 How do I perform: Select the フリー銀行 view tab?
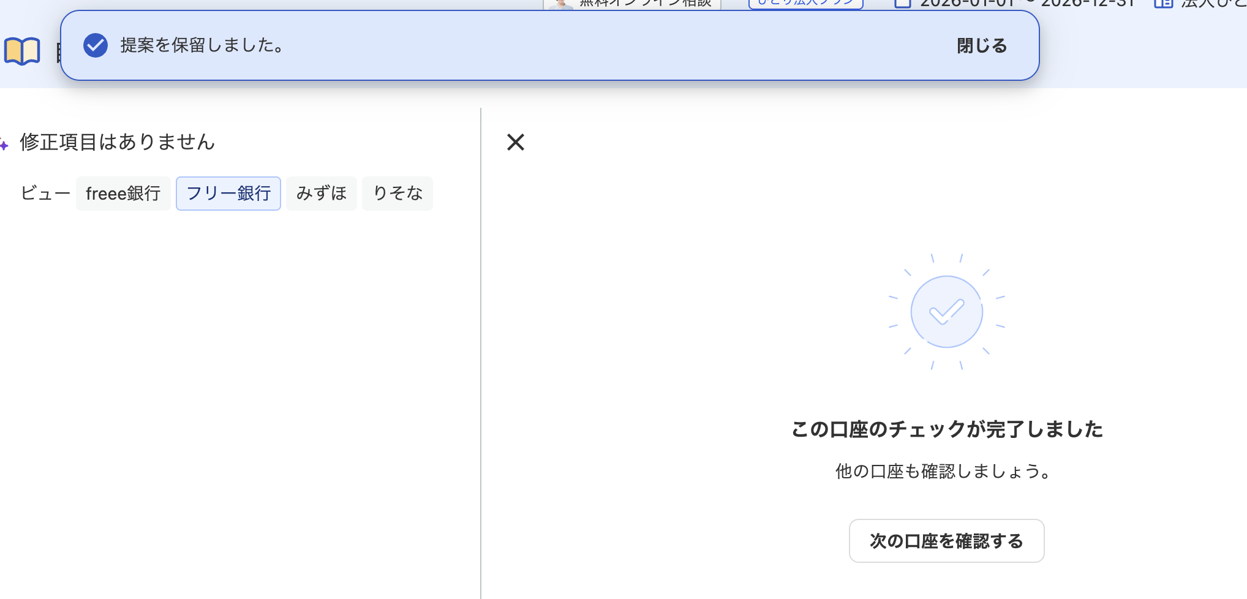228,194
